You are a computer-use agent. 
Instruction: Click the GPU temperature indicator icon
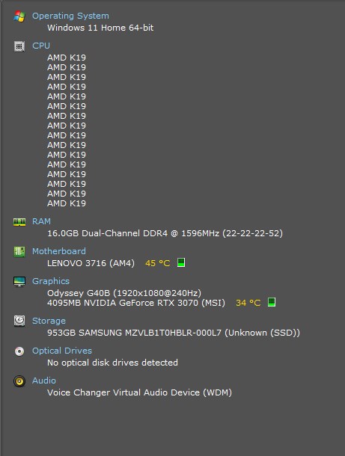272,302
